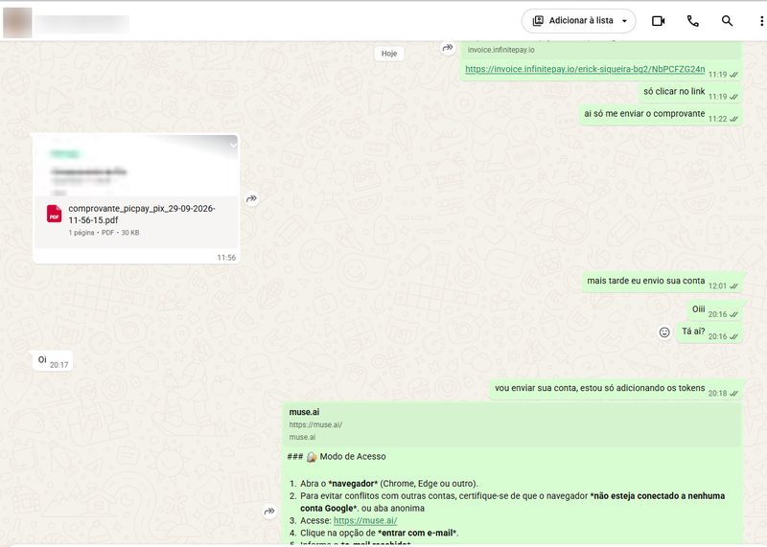Click the 'Hoje' date label
Viewport: 767px width, 547px height.
(x=389, y=54)
